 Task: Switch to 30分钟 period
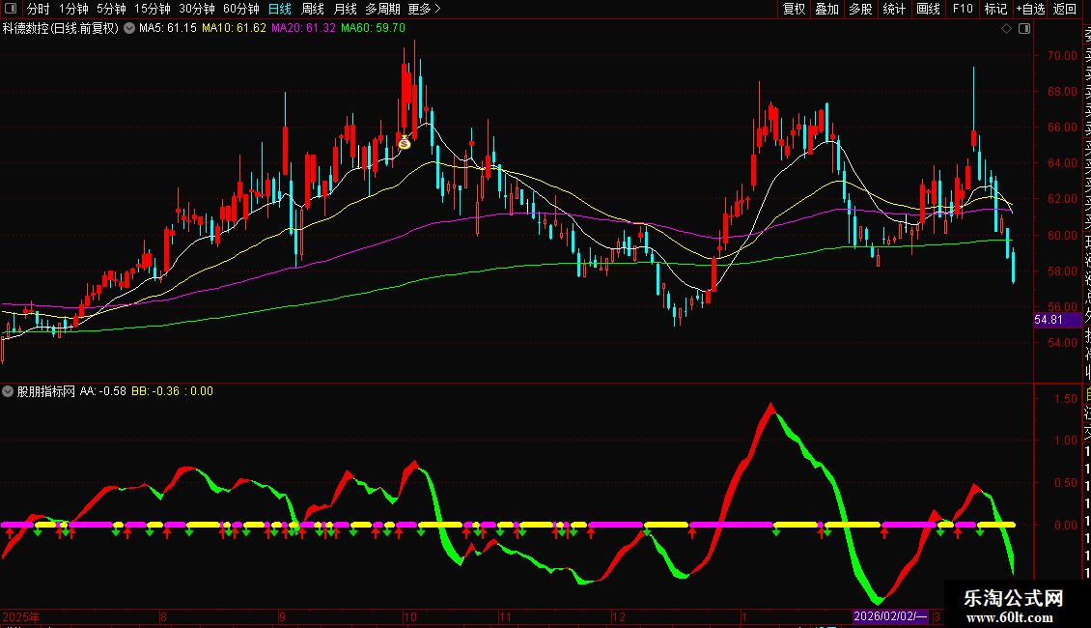(x=197, y=9)
